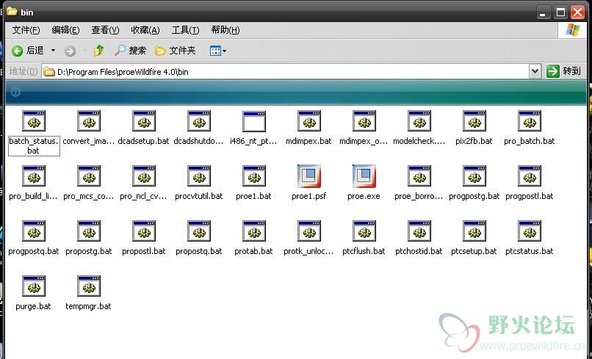592x359 pixels.
Task: Maximize the bin window
Action: (560, 12)
